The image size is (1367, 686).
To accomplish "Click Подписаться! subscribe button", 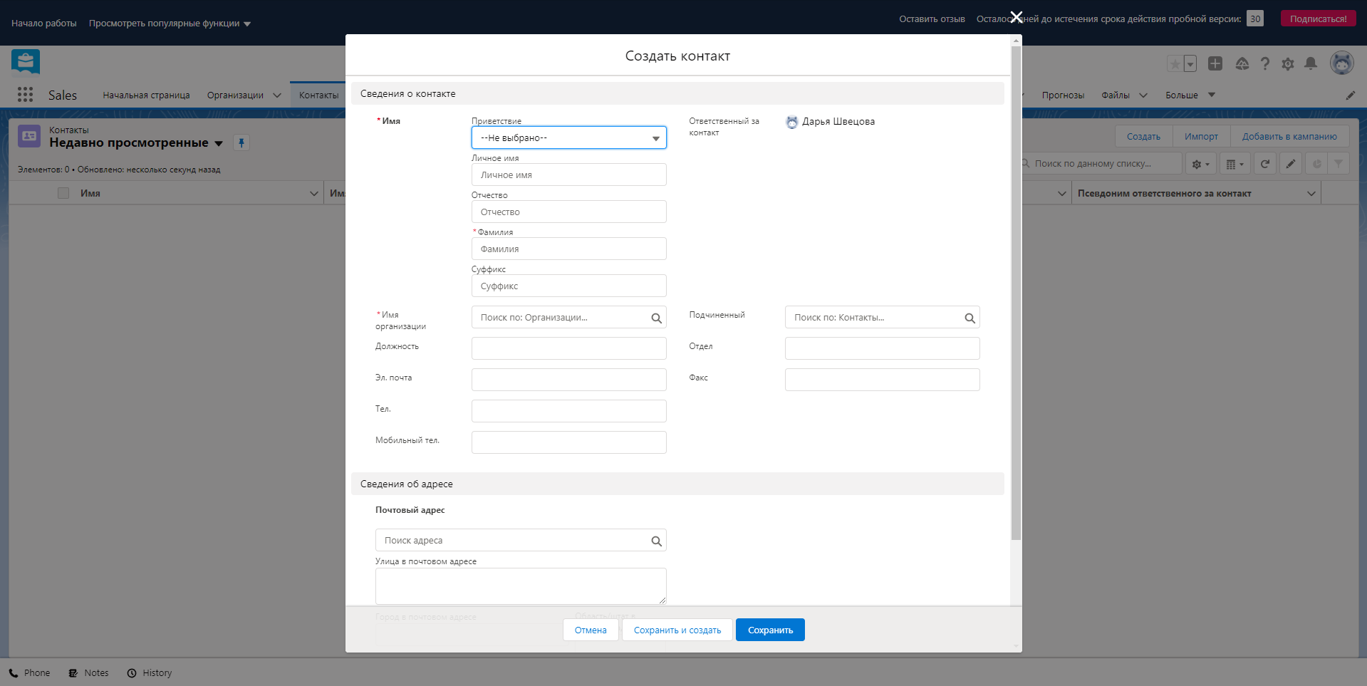I will point(1318,19).
